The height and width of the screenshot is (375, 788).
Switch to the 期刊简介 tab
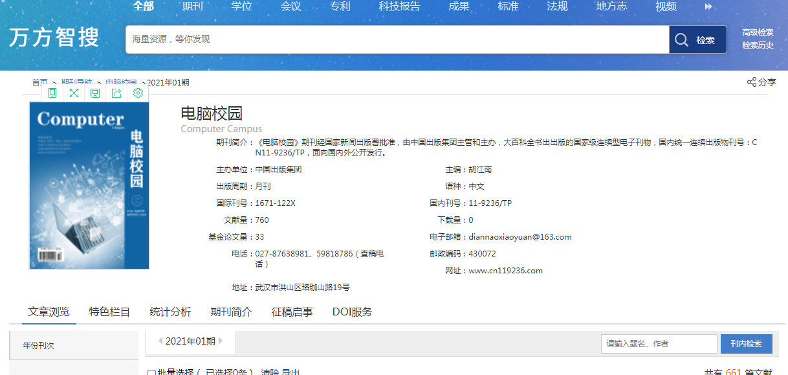pos(231,312)
